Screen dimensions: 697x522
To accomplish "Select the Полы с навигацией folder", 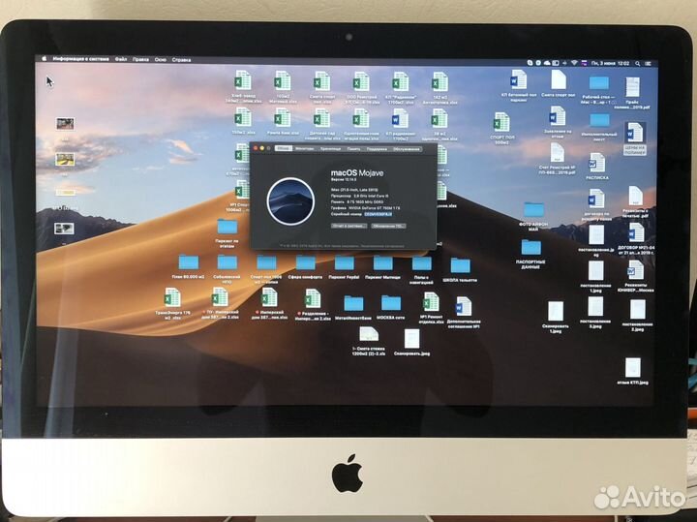I will [421, 269].
